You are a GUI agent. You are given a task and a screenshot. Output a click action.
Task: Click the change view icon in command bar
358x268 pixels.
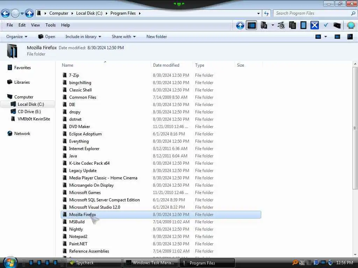(x=318, y=37)
